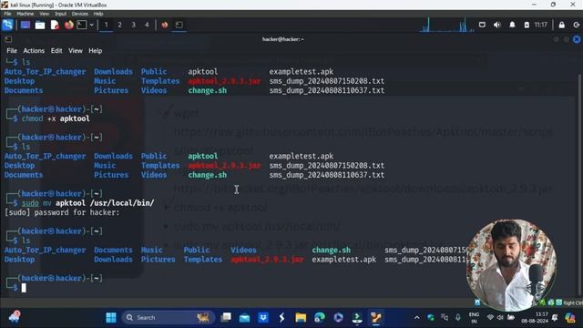Open the weather widget on Windows taskbar
The image size is (583, 328).
(x=15, y=318)
